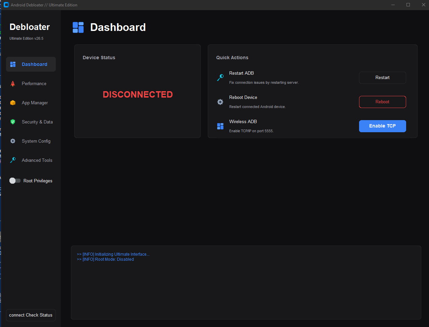This screenshot has height=327, width=429.
Task: Open the System Config section
Action: 31,141
